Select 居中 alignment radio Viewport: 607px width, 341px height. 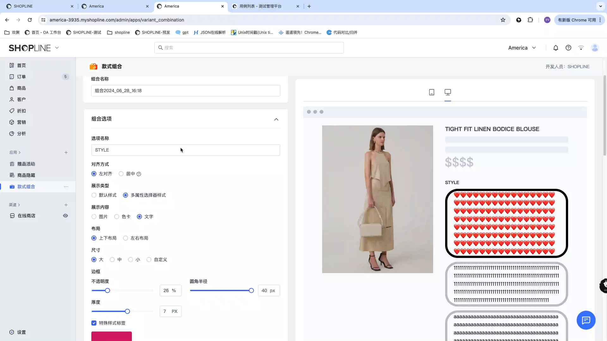click(x=121, y=174)
